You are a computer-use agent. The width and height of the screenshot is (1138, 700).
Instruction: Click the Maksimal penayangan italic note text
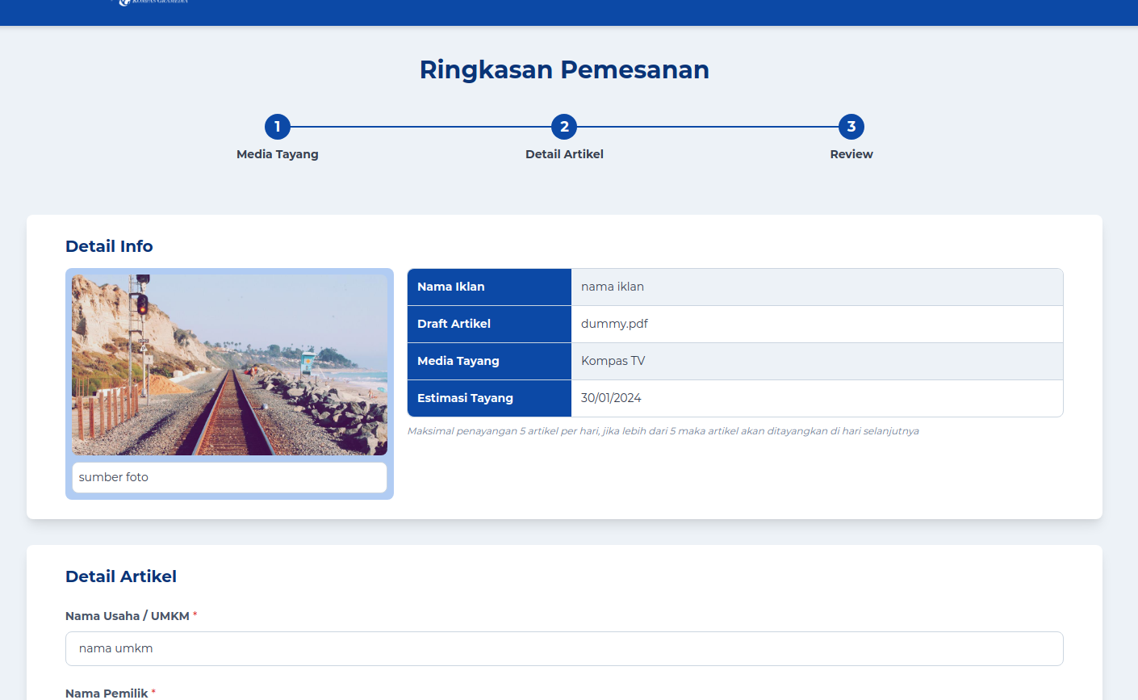(663, 431)
